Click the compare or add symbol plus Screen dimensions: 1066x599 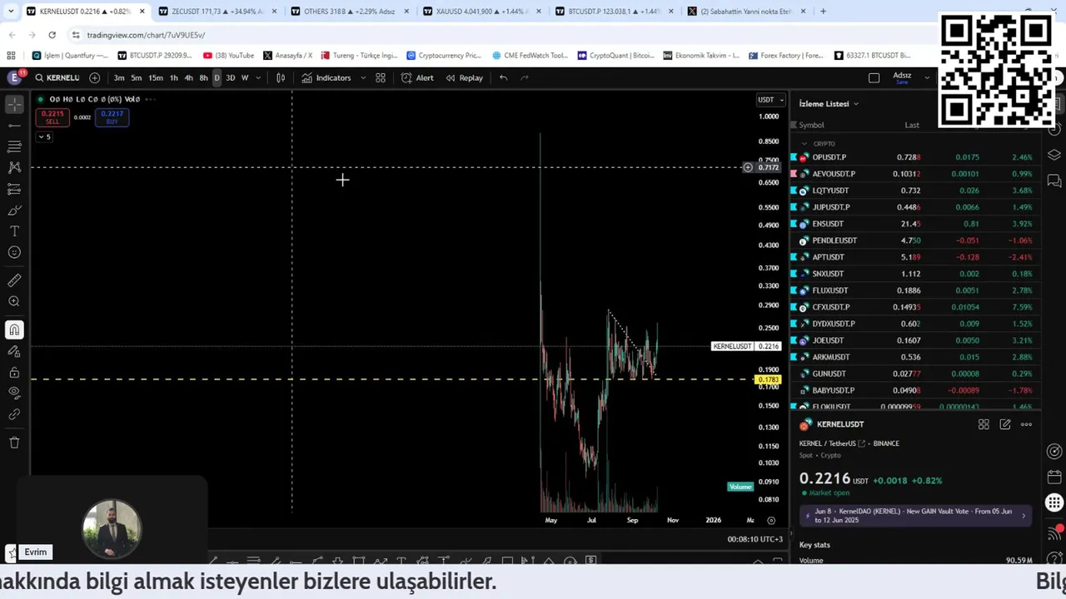[94, 77]
